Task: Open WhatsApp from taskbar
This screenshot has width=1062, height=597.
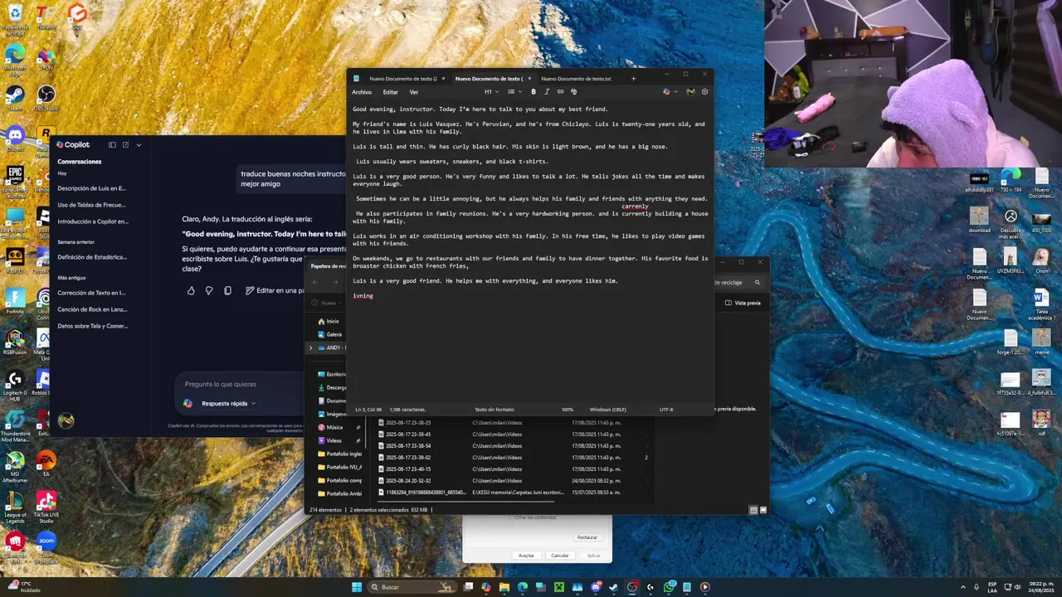Action: click(x=669, y=587)
